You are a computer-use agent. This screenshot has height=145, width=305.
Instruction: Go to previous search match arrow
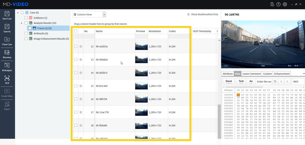point(281,81)
